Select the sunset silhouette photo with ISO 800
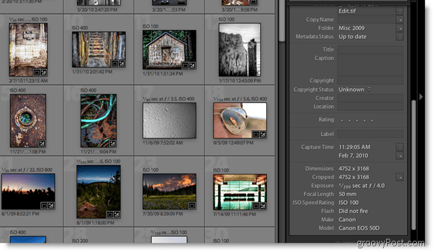 [x=28, y=191]
